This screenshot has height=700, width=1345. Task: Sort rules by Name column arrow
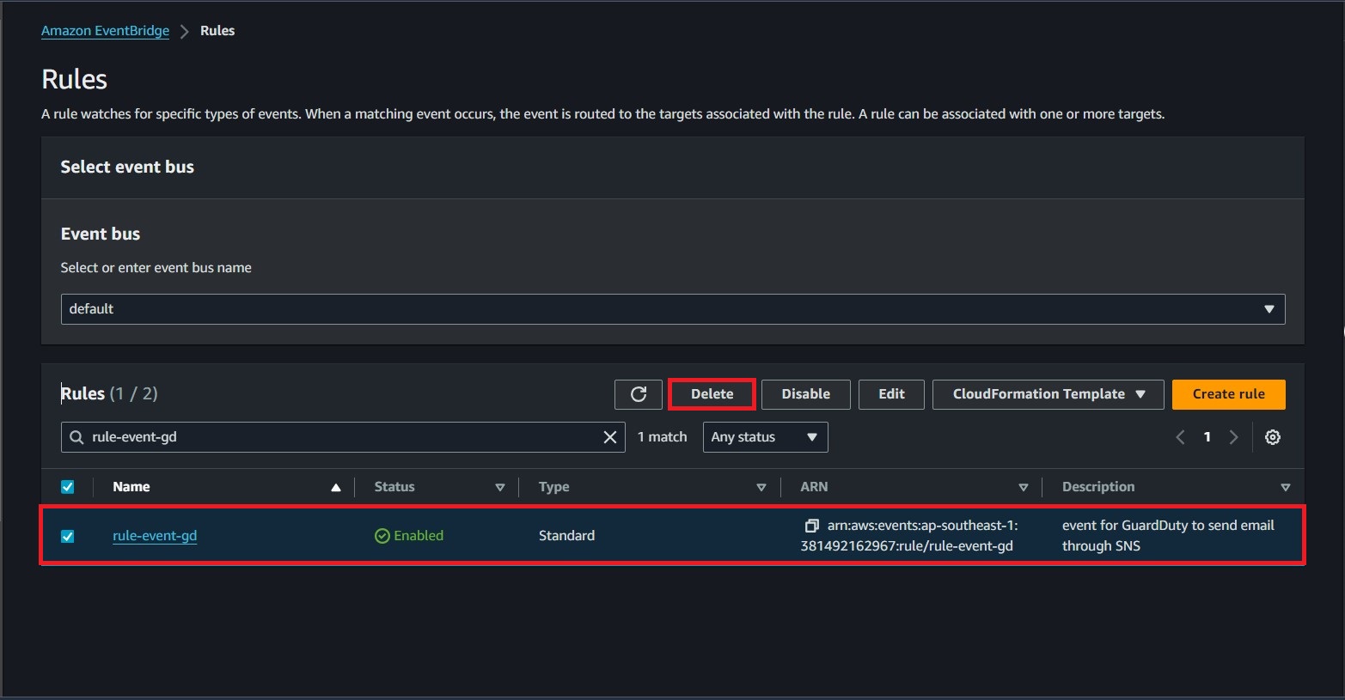336,487
